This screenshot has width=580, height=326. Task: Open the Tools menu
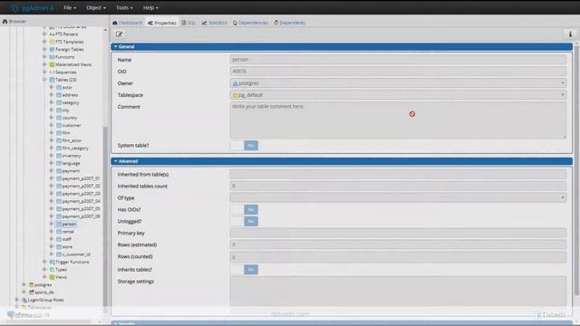[124, 7]
